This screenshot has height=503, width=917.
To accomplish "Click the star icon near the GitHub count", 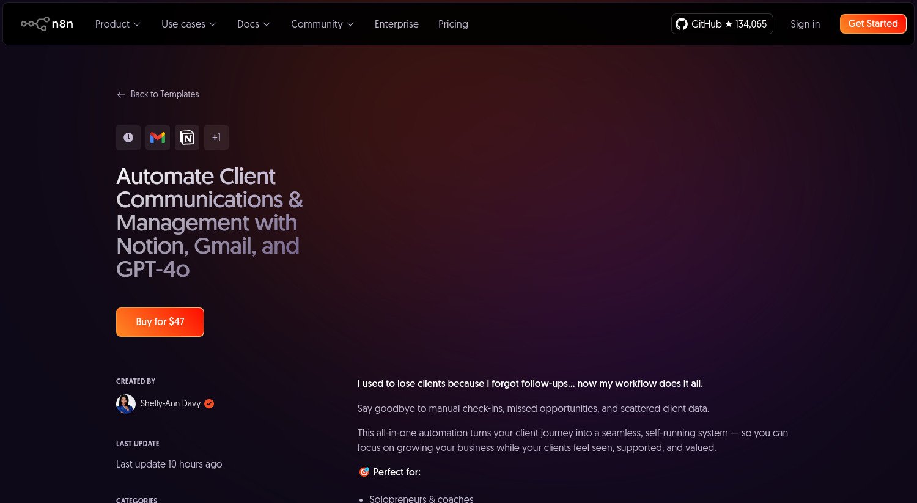I will [x=728, y=24].
